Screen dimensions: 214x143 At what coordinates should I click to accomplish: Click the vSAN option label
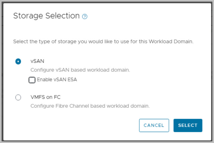[x=37, y=61]
